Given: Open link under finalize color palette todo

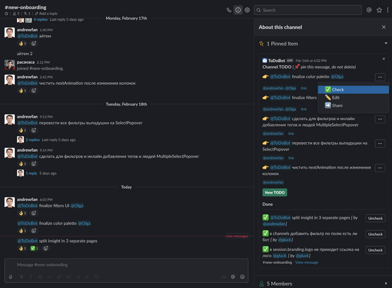Looking at the screenshot, I should pyautogui.click(x=303, y=88).
